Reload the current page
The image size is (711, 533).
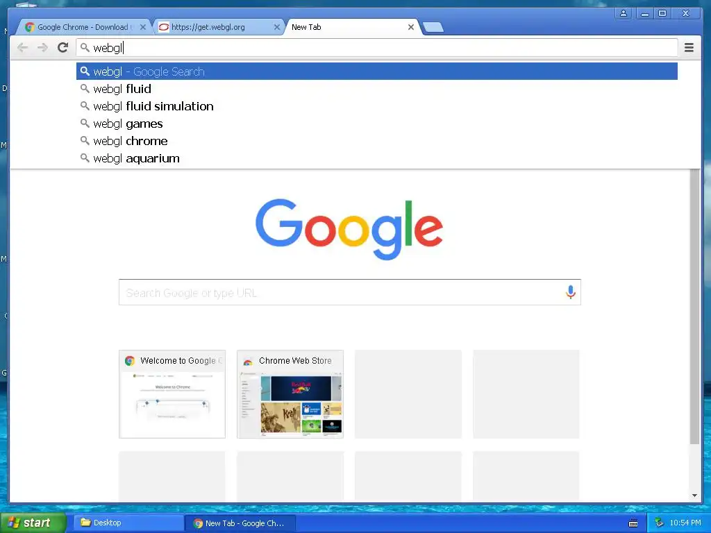62,47
